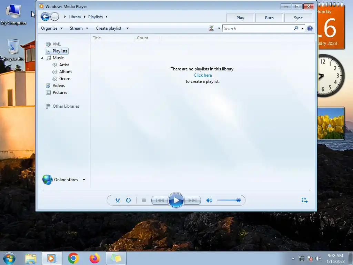Open the Stream menu
This screenshot has height=265, width=353.
point(79,28)
